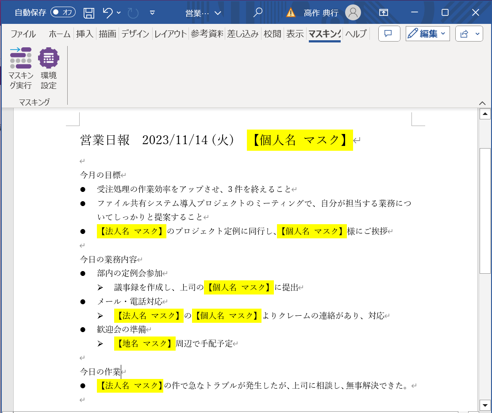The image size is (492, 413).
Task: Switch to the 挿入 tab
Action: (x=85, y=34)
